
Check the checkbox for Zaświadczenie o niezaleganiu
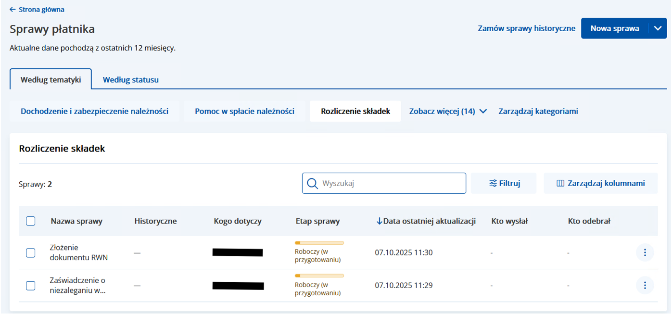30,285
